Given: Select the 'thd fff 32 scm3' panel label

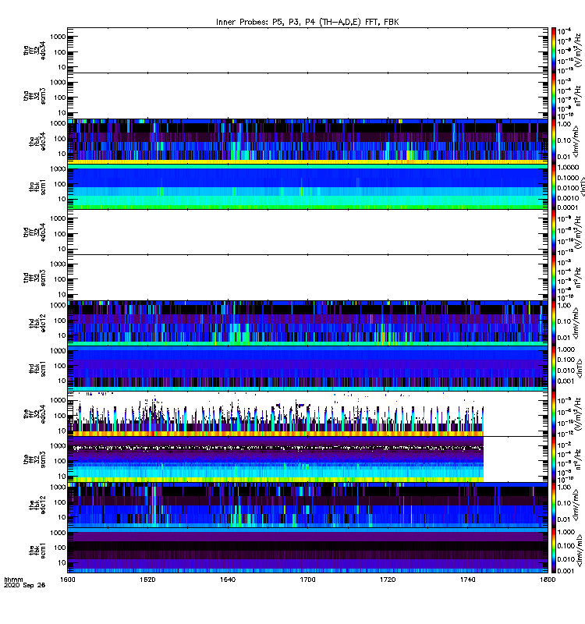Looking at the screenshot, I should pos(34,278).
